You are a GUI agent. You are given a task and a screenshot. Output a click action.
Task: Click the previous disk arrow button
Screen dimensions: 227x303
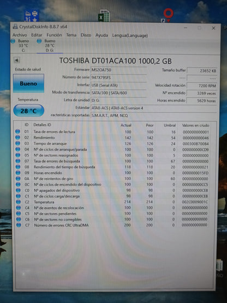click(17, 60)
